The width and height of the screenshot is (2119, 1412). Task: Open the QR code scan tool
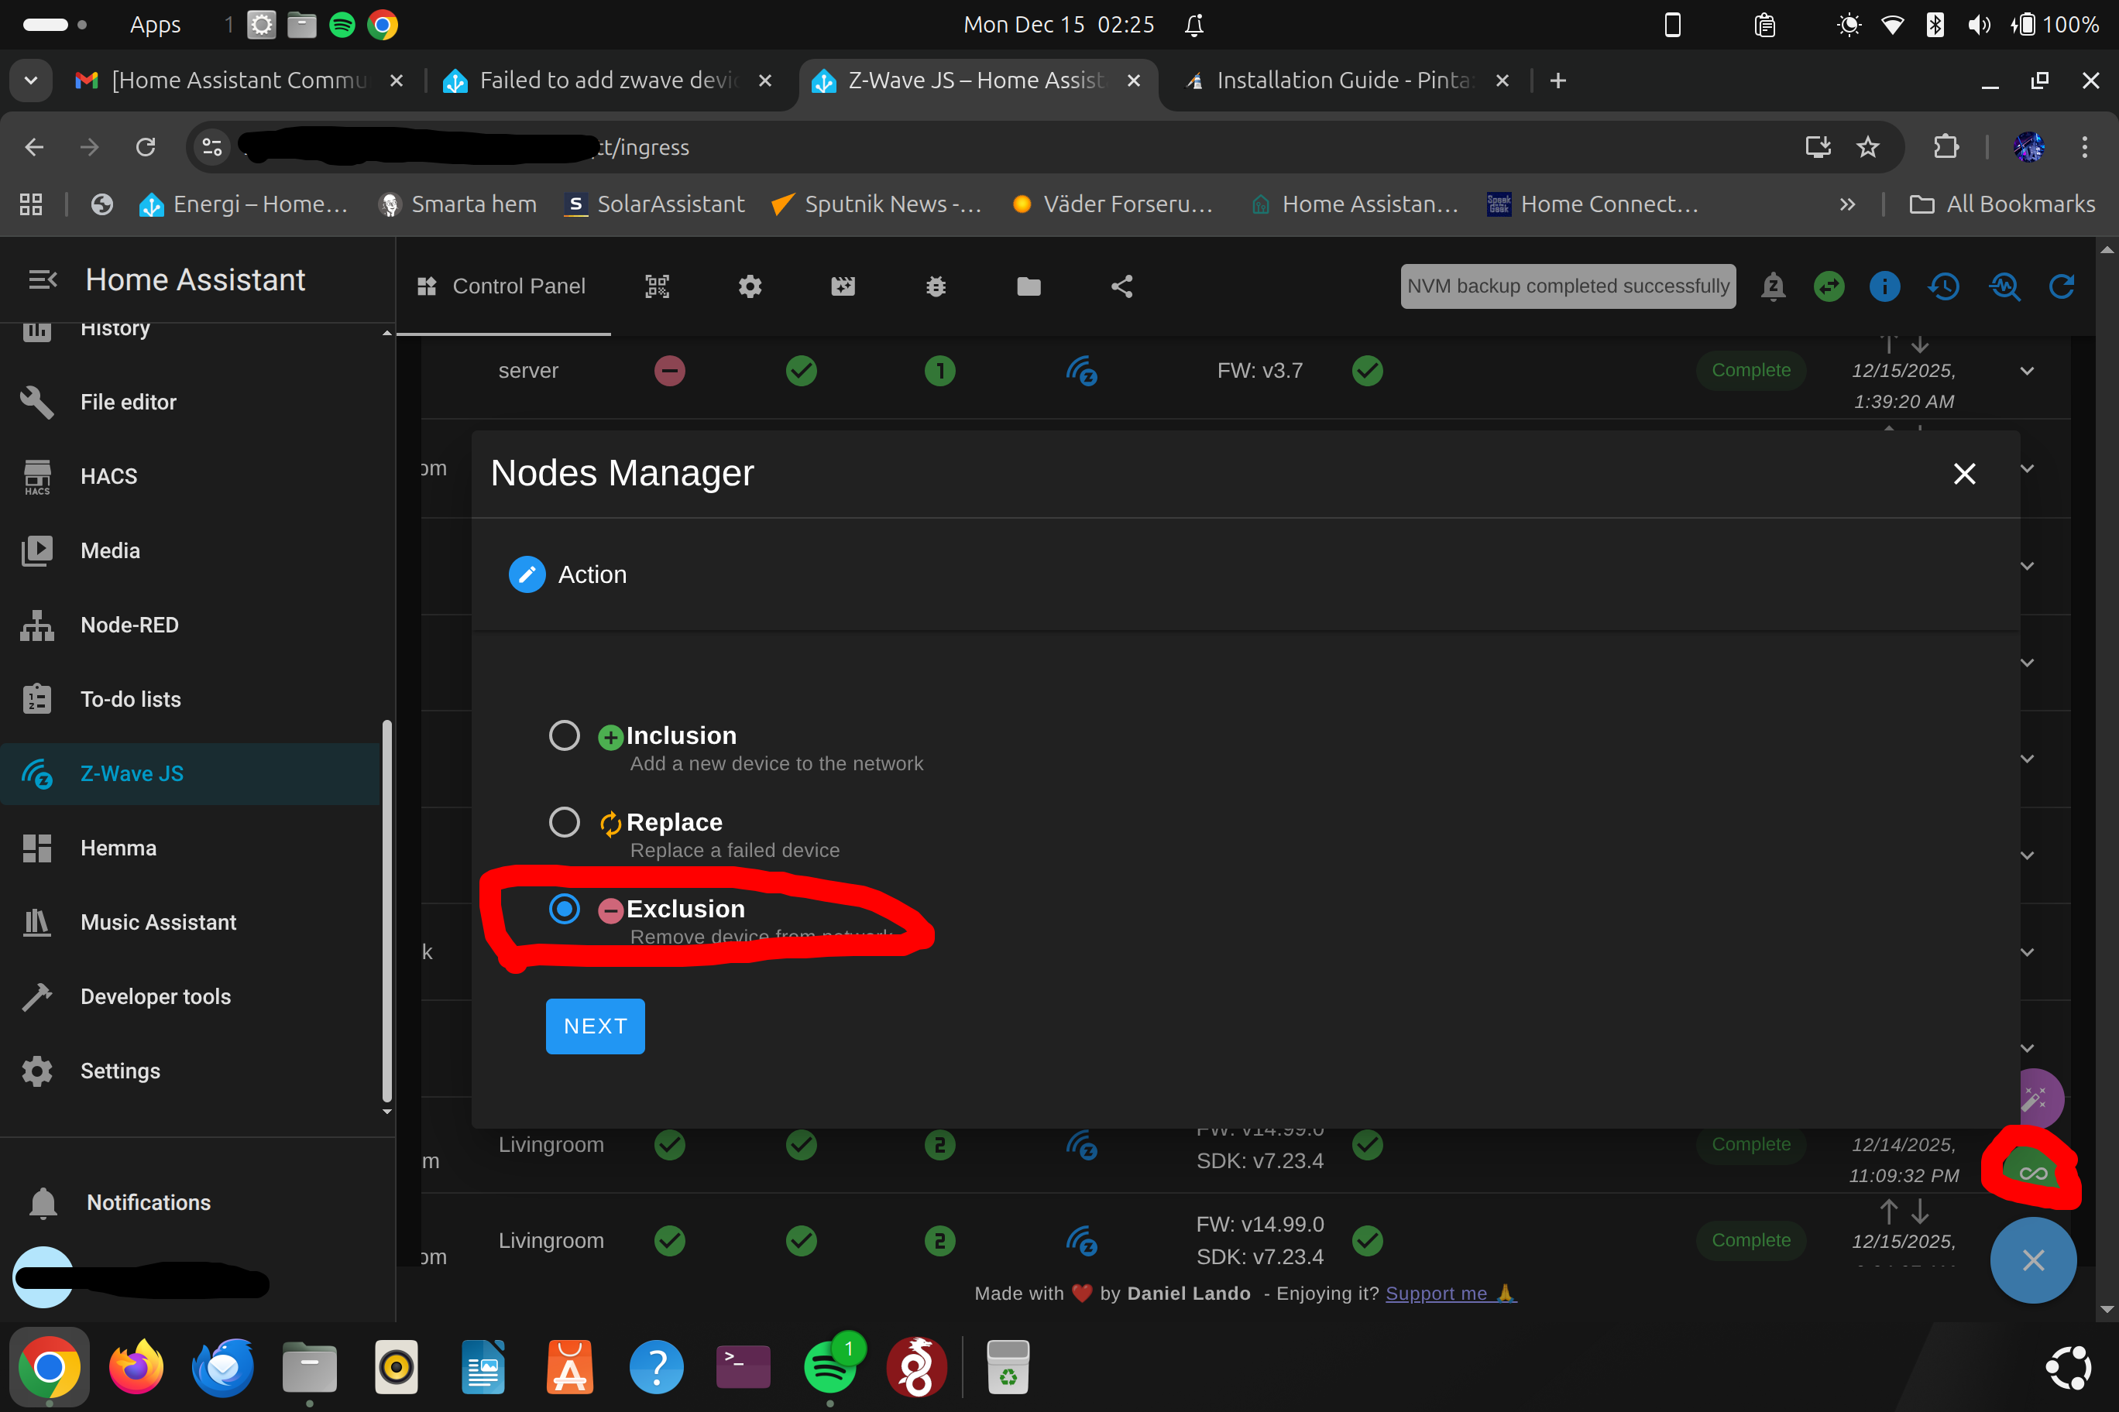[657, 286]
